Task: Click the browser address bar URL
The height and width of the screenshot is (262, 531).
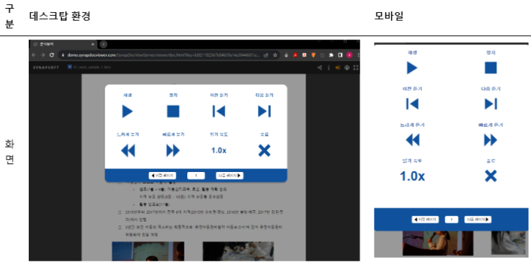Action: coord(164,55)
